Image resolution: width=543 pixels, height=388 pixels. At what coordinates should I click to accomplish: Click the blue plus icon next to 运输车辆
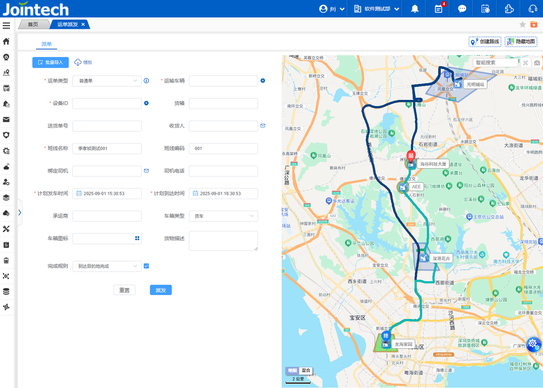pyautogui.click(x=263, y=80)
